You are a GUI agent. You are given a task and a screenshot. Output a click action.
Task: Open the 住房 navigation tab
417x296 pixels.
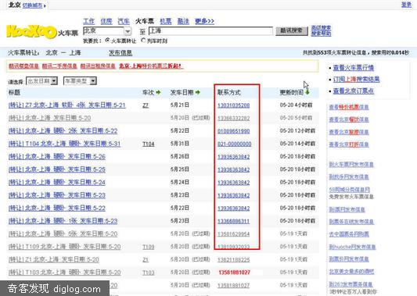click(x=106, y=21)
